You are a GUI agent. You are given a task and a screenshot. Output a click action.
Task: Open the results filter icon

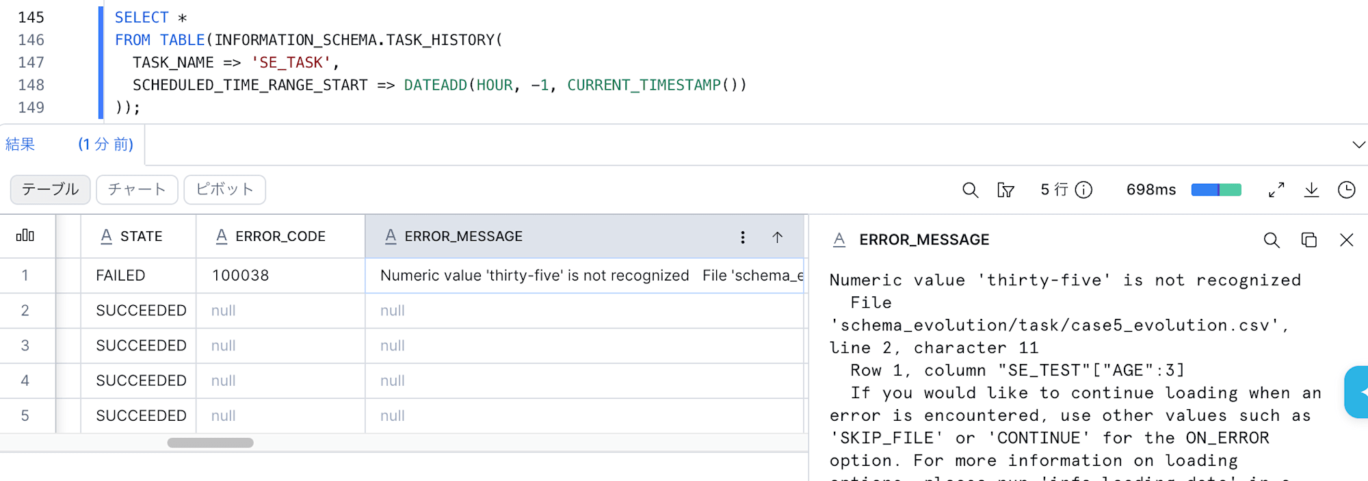coord(1005,190)
